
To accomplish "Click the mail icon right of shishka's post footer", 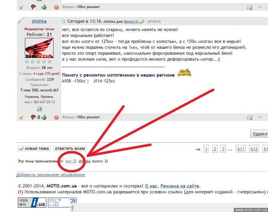I will [250, 117].
